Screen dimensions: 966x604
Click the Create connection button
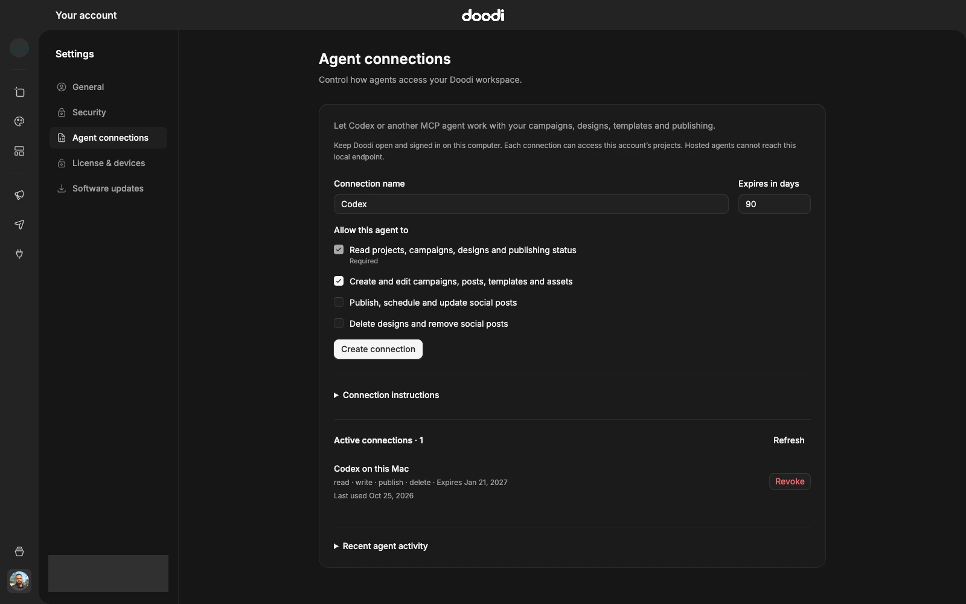[378, 349]
